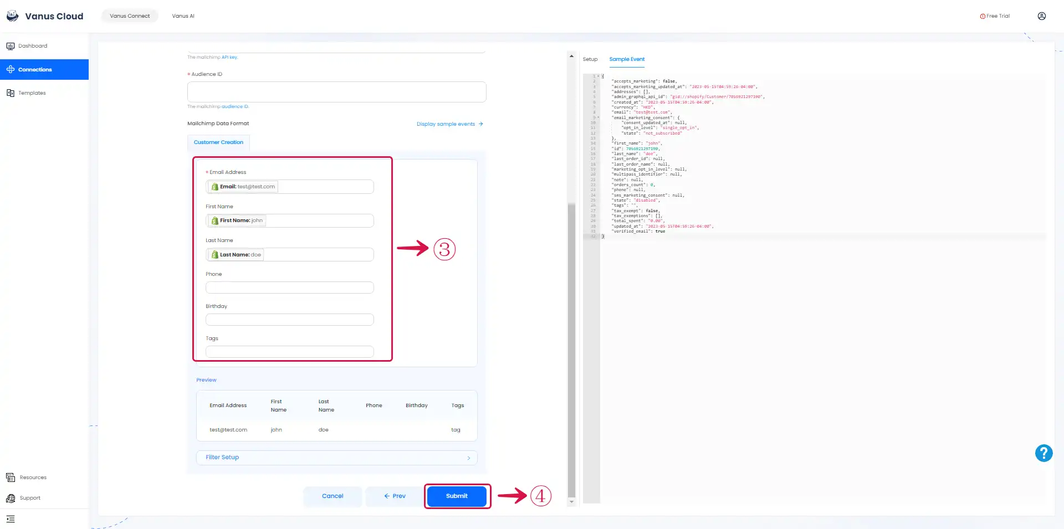
Task: Open Connections in the sidebar
Action: [44, 69]
